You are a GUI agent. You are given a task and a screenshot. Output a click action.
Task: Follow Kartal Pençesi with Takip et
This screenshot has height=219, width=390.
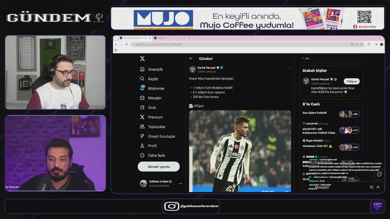pyautogui.click(x=352, y=82)
